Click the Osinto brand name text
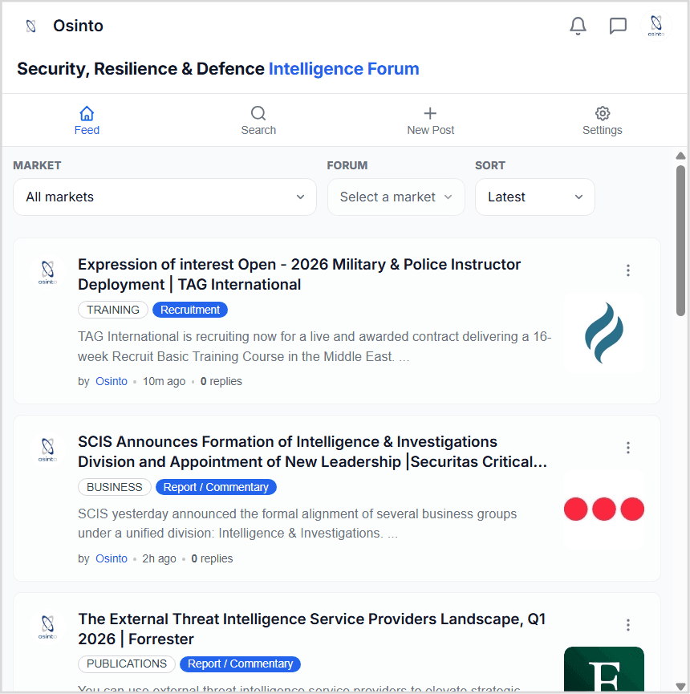This screenshot has width=690, height=694. click(x=78, y=26)
